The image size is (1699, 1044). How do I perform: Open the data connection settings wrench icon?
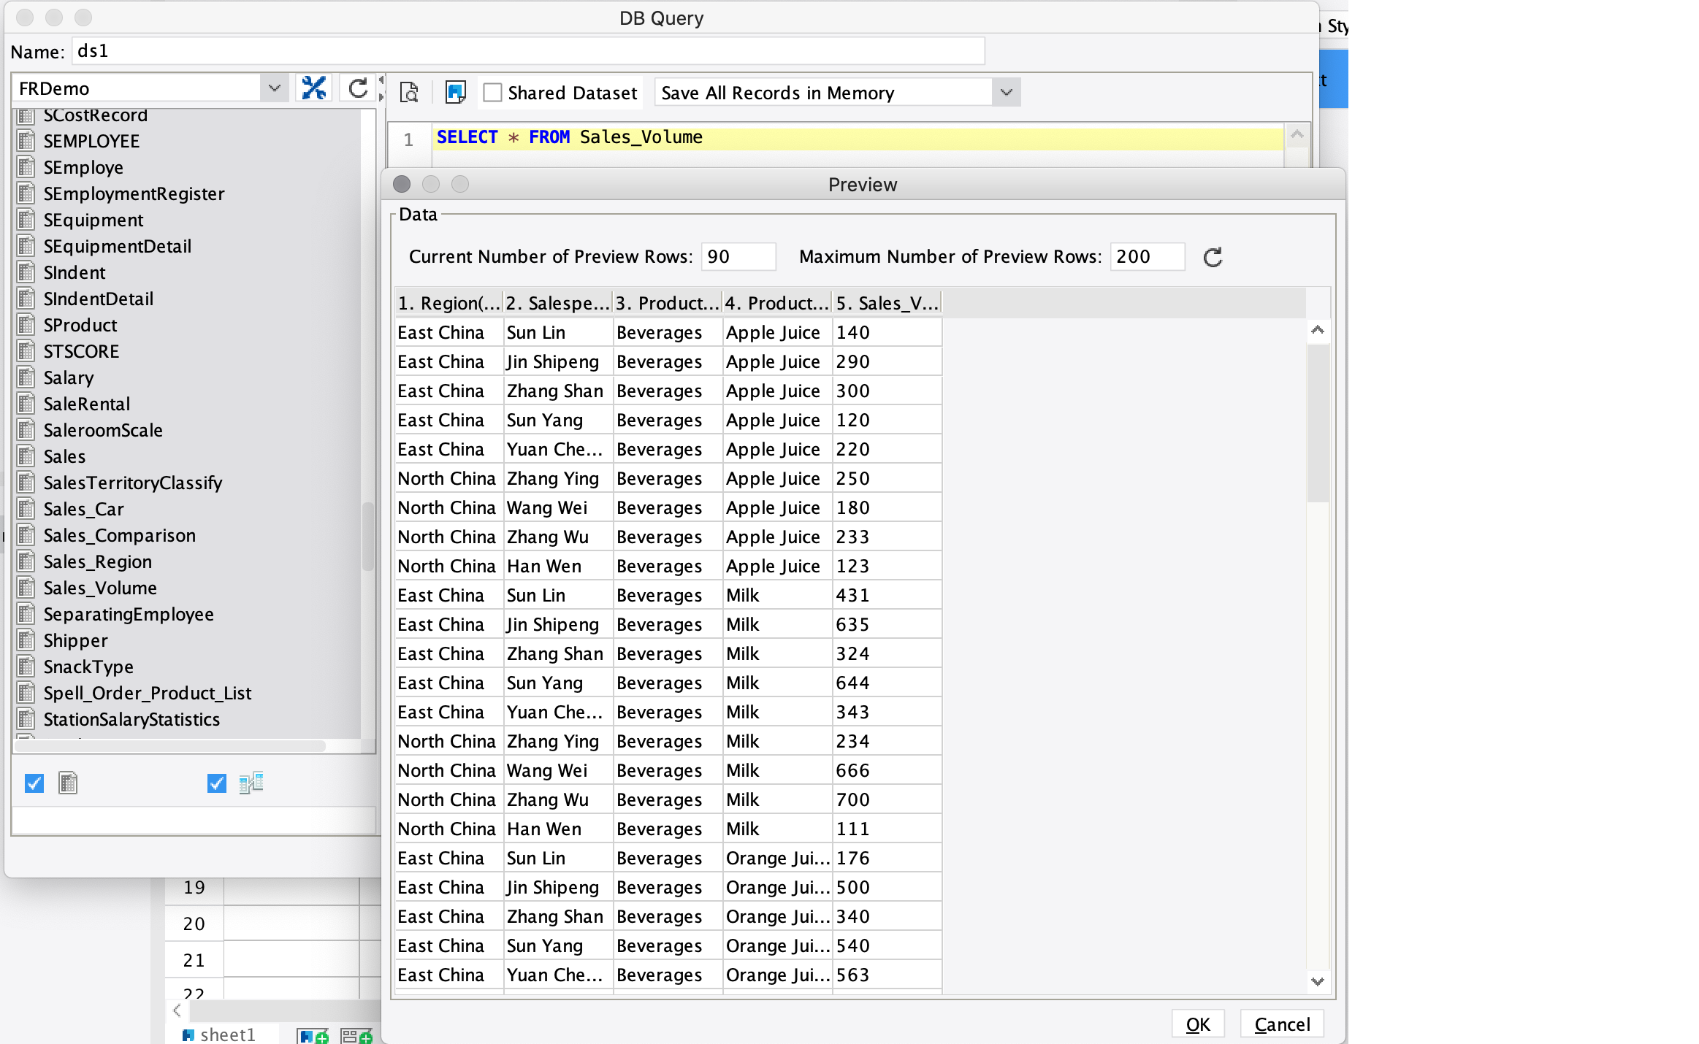[x=314, y=88]
